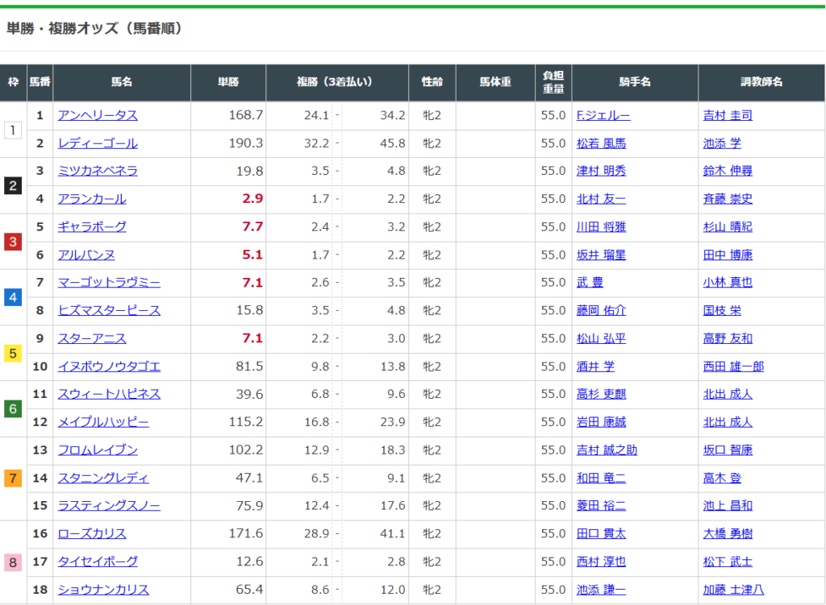Screen dimensions: 826x605
Task: Click the green bracket 6 badge
Action: pyautogui.click(x=13, y=408)
